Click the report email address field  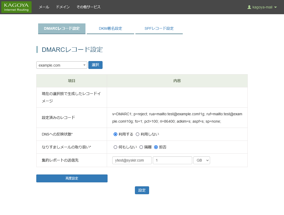(x=132, y=160)
